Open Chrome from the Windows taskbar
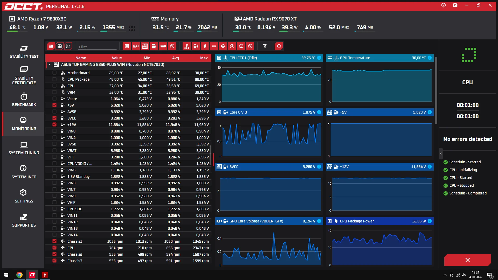 tap(19, 275)
